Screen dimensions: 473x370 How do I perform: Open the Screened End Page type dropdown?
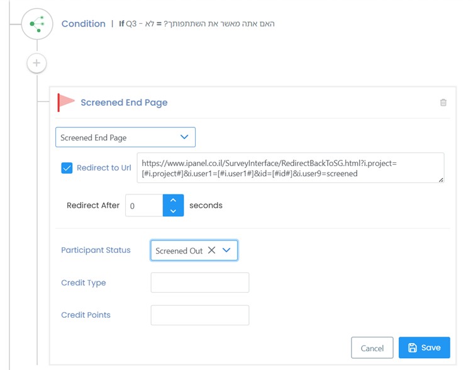126,137
